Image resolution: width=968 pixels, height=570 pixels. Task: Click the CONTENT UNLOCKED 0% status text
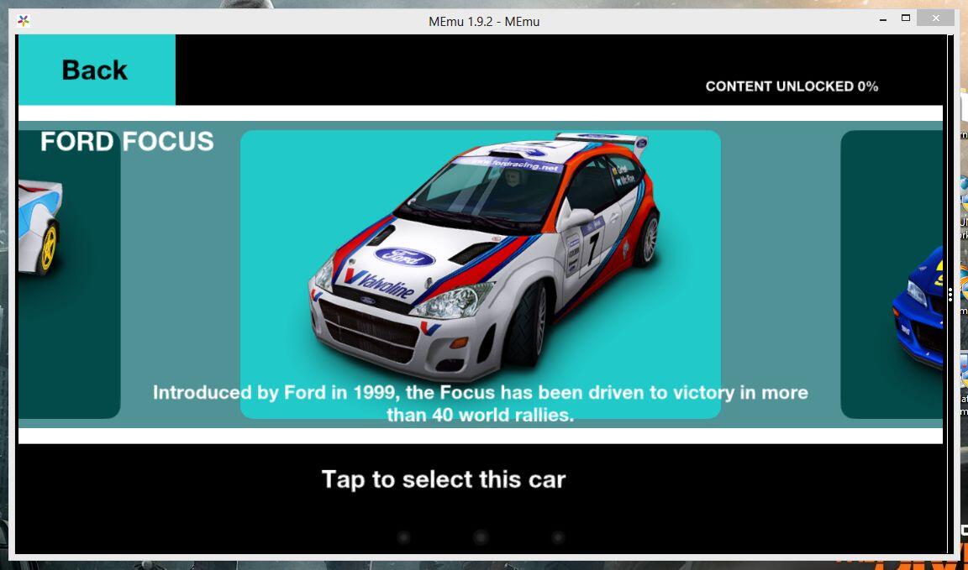792,86
